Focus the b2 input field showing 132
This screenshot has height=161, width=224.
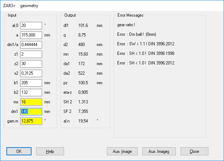(31, 92)
